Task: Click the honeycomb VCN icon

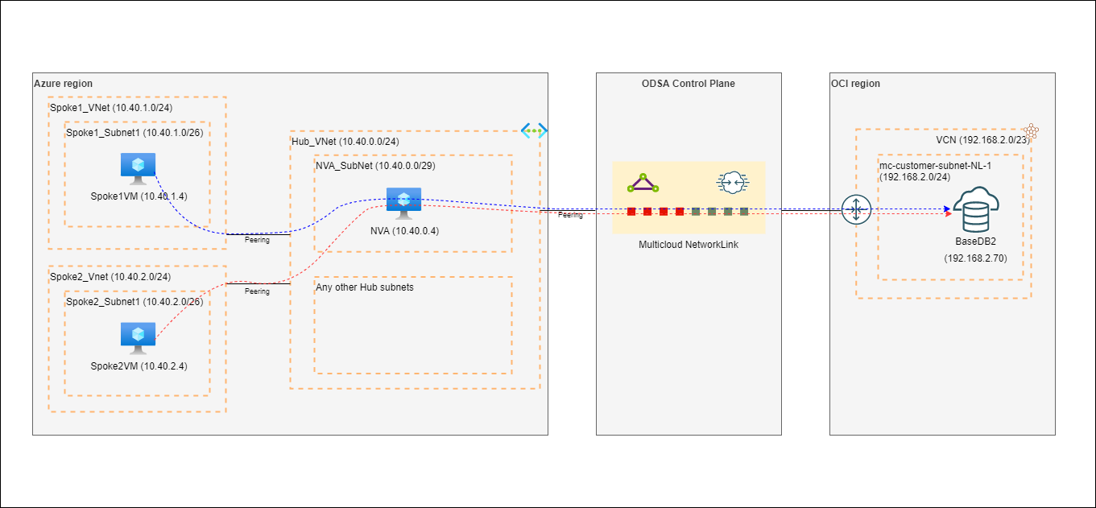Action: pos(1031,130)
